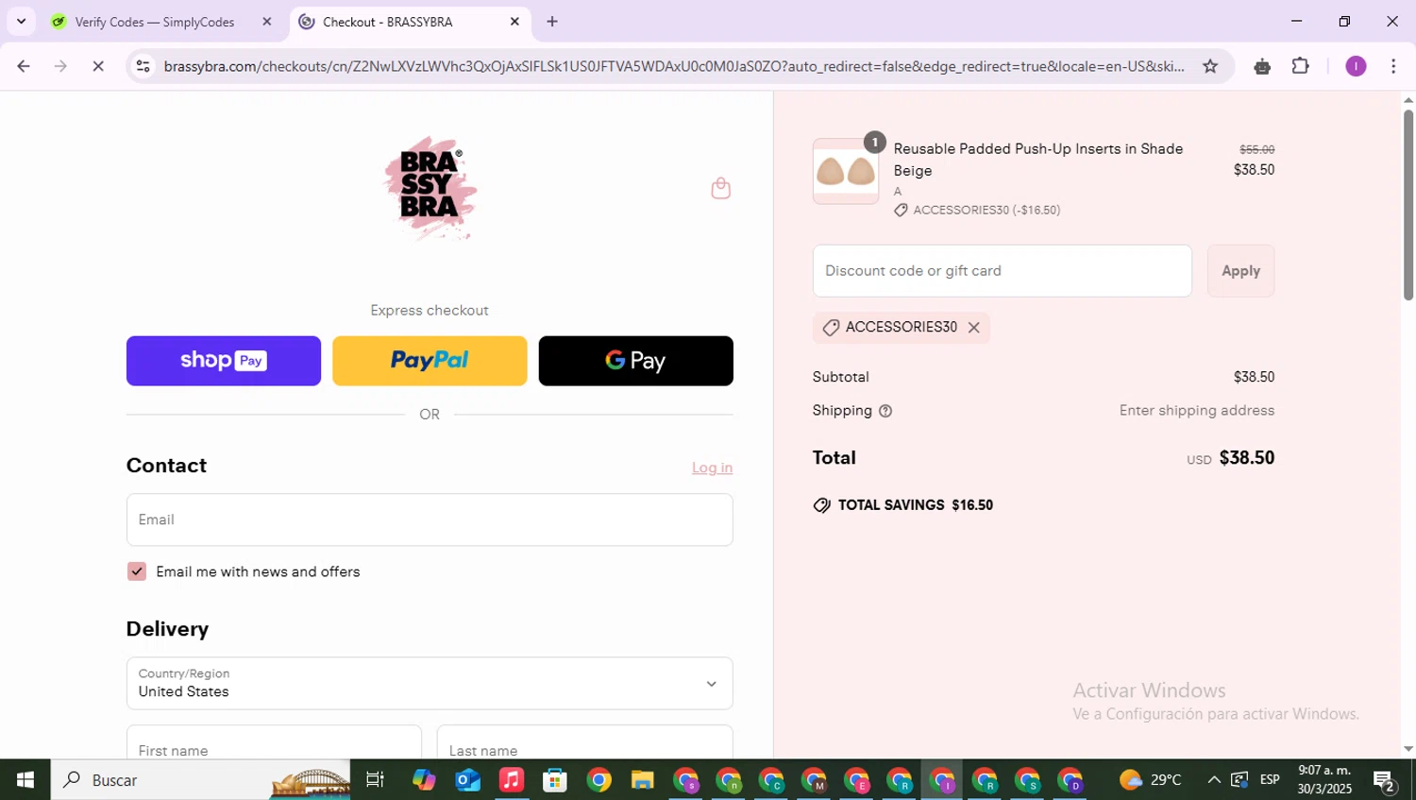Open the Chrome profile avatar
The image size is (1416, 800).
1356,66
